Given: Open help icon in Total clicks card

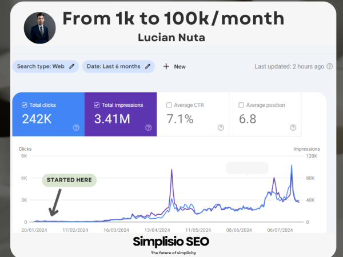Looking at the screenshot, I should point(76,127).
